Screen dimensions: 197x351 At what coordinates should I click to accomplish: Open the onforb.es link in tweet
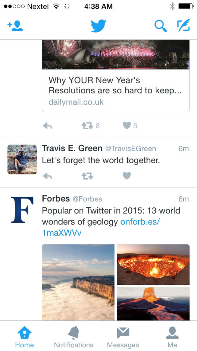pyautogui.click(x=101, y=228)
